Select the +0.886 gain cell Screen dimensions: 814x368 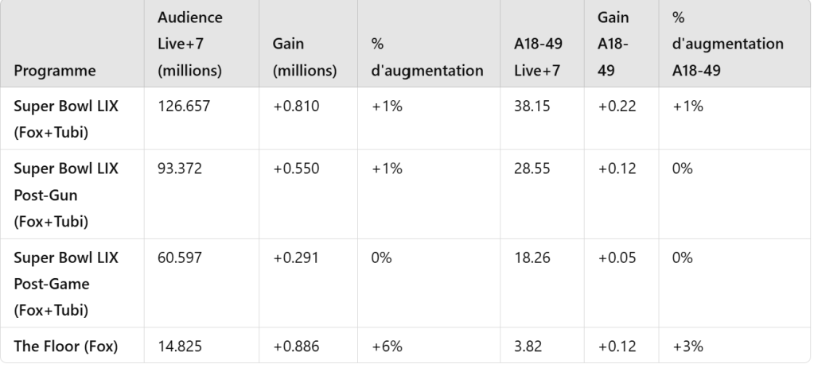[296, 345]
